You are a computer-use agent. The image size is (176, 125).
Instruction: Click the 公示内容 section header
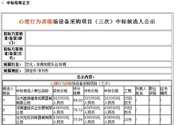click(x=86, y=77)
